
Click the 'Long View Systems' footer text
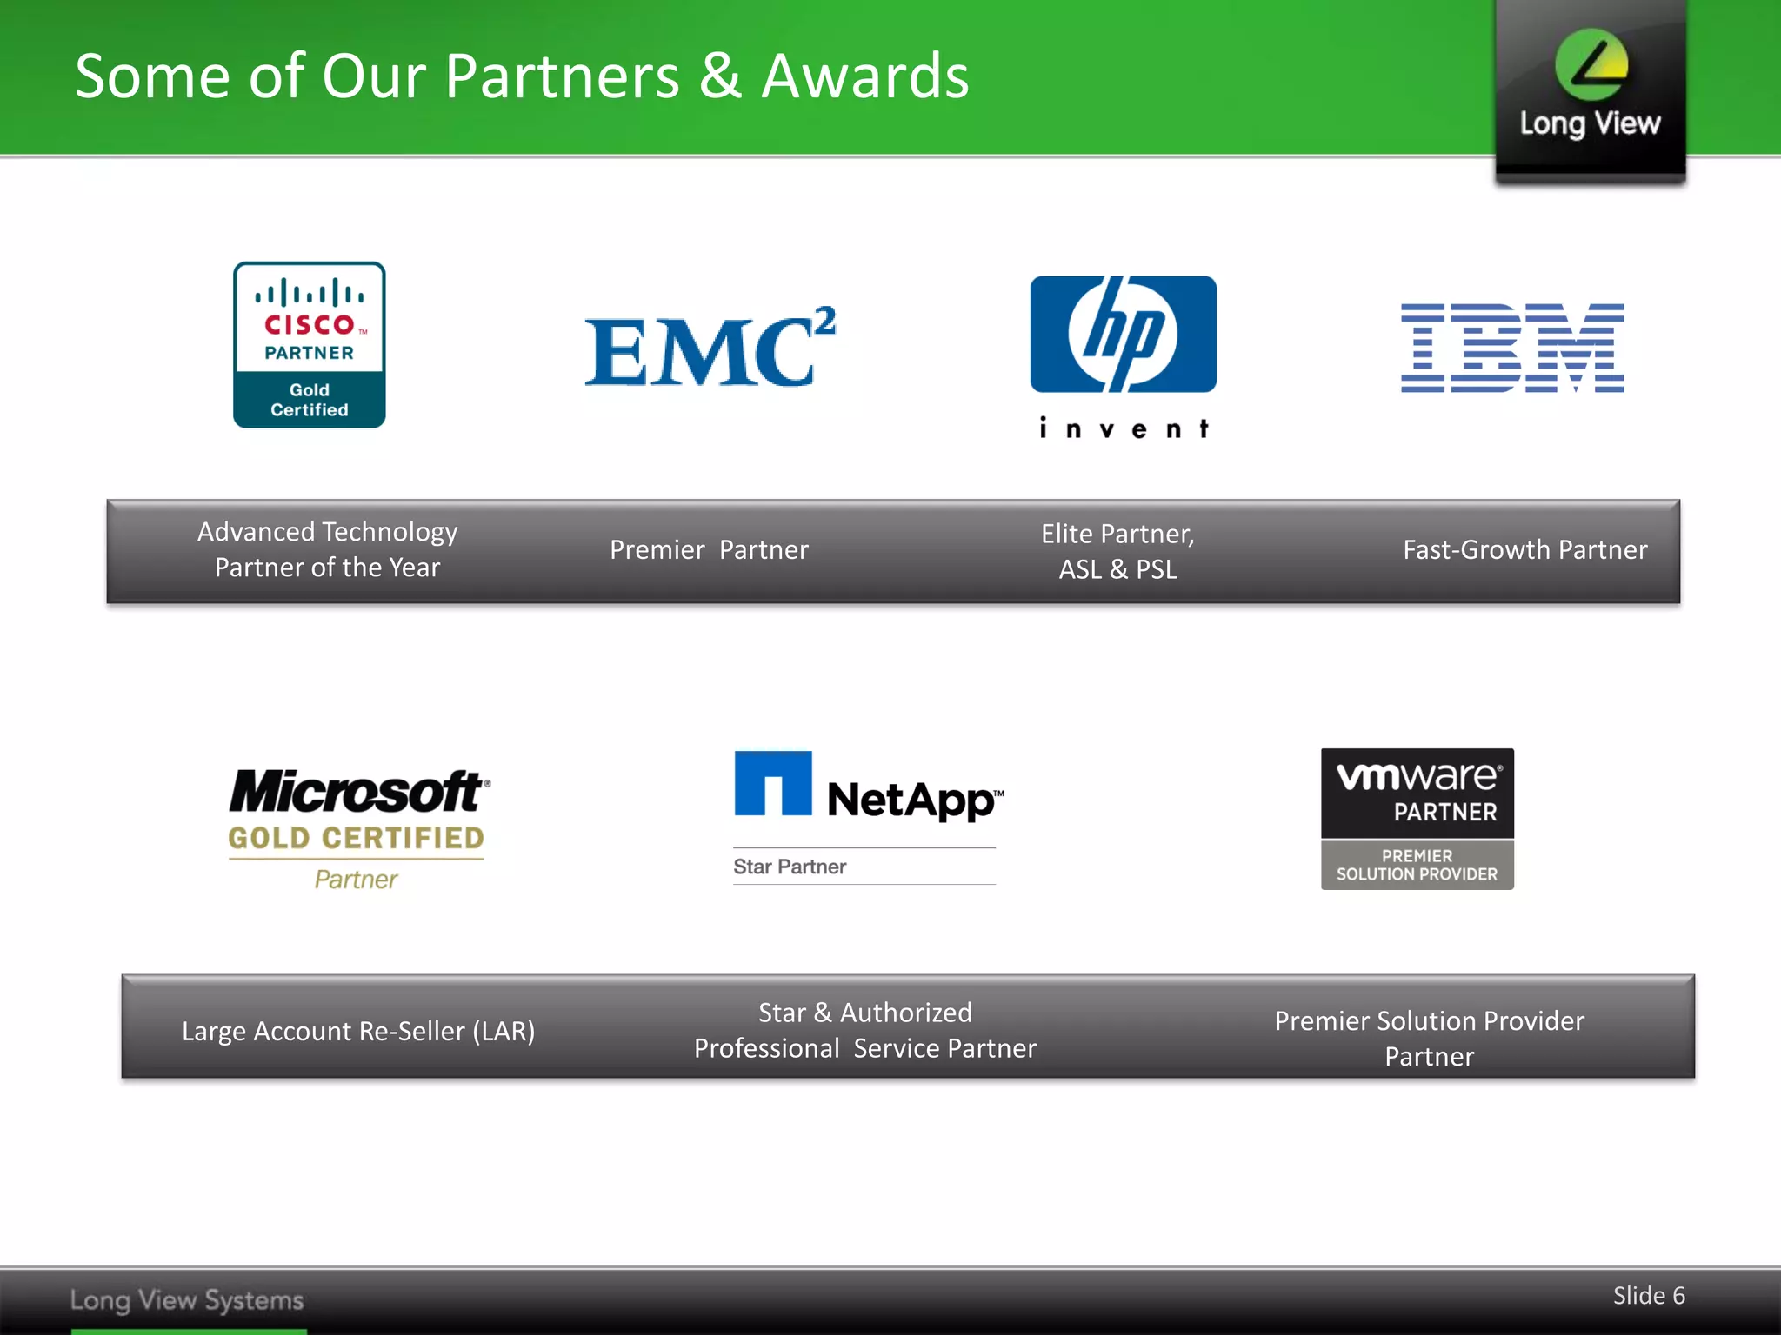187,1300
